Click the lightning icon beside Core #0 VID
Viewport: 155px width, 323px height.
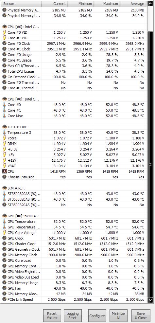click(x=4, y=32)
